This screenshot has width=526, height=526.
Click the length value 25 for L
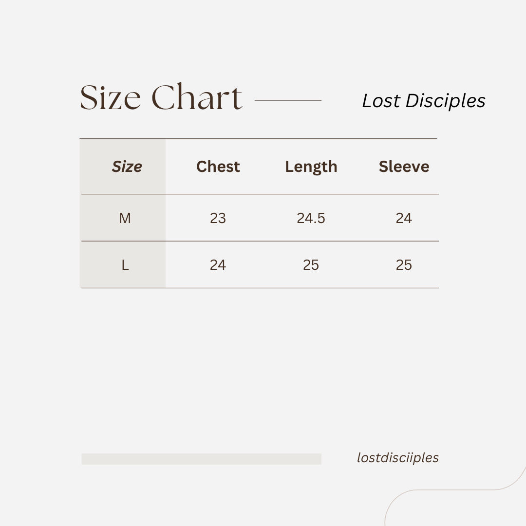click(x=311, y=265)
